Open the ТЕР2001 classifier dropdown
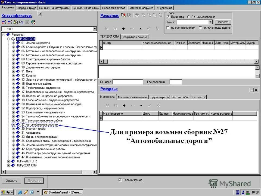 95,29
